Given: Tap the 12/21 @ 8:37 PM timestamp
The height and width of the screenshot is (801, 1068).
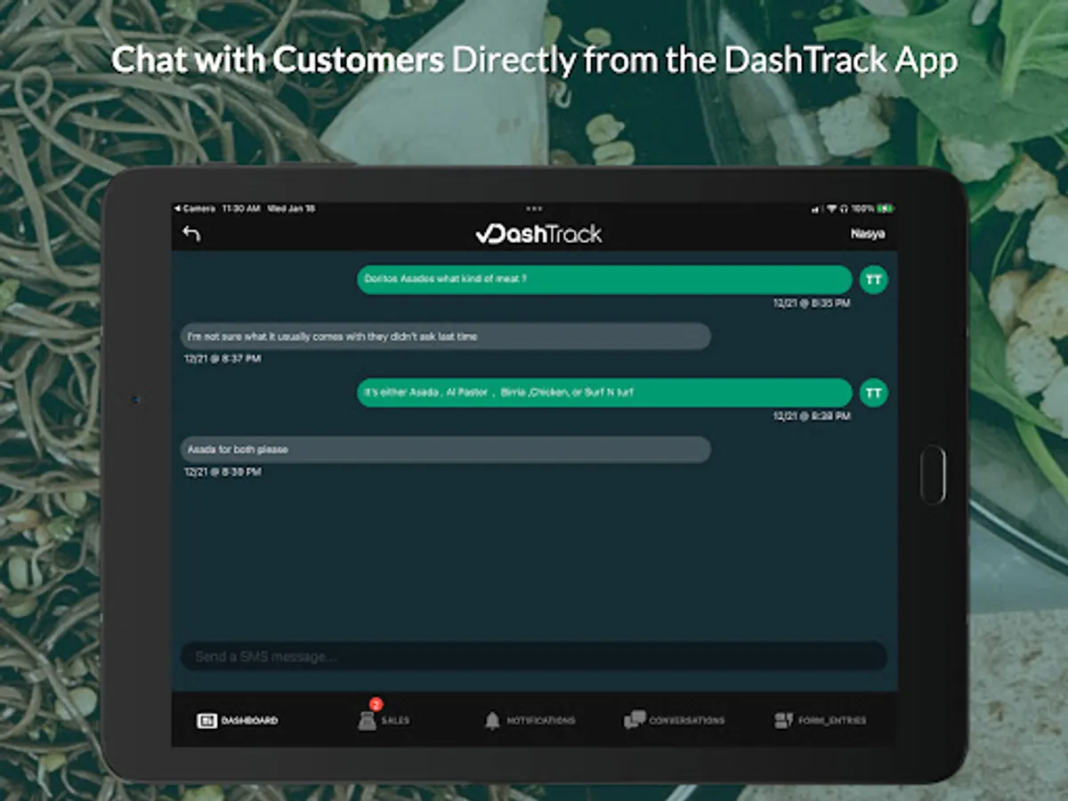Looking at the screenshot, I should 222,359.
